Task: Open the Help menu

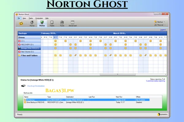Action: (x=47, y=18)
